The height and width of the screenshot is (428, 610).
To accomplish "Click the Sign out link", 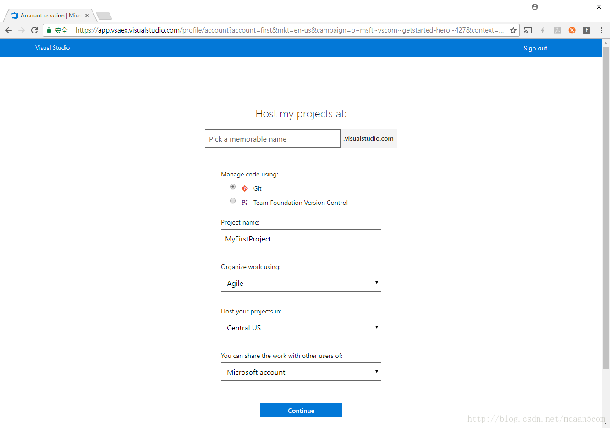I will click(535, 48).
